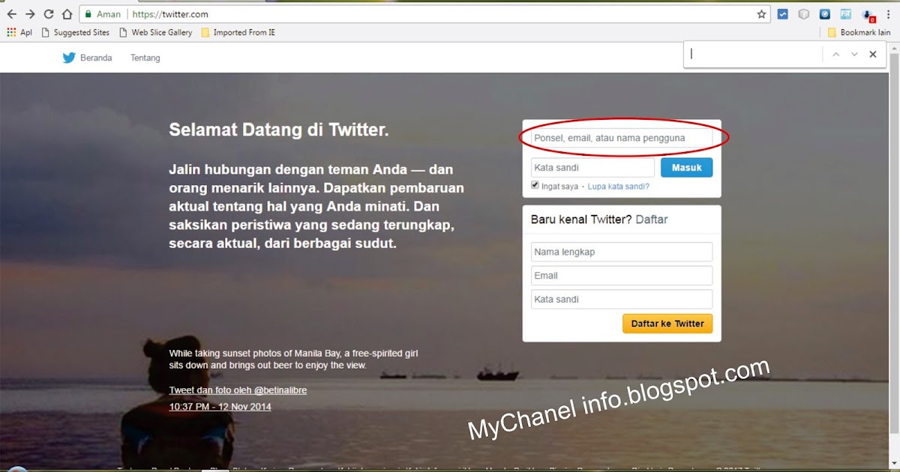This screenshot has width=900, height=472.
Task: Click the signup Kata sandi field
Action: 622,299
